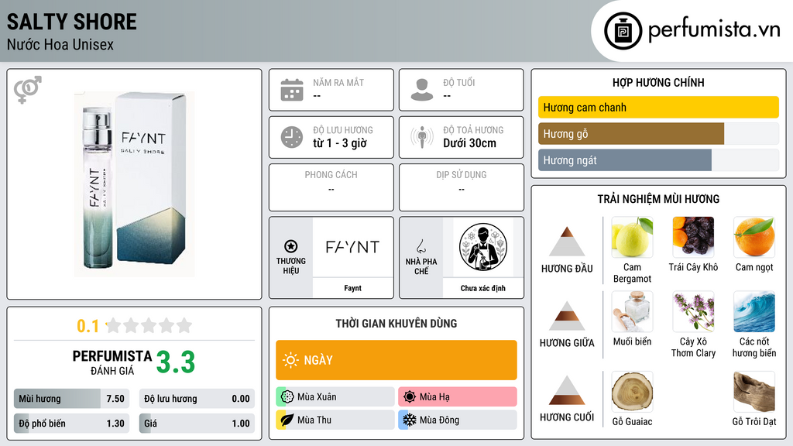The image size is (793, 446).
Task: Click the person icon for Độ tuổi
Action: [422, 90]
